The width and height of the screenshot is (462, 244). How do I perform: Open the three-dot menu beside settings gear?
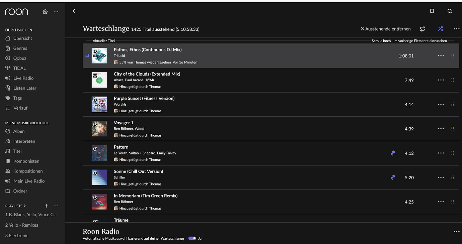click(56, 12)
